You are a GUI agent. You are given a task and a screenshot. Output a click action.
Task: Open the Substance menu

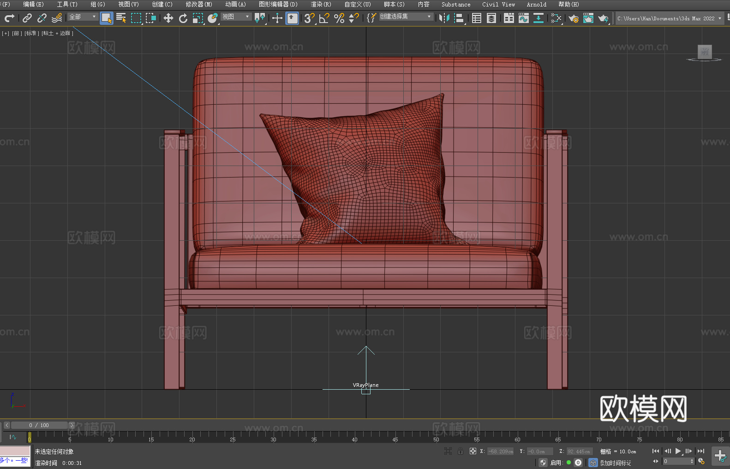point(456,4)
